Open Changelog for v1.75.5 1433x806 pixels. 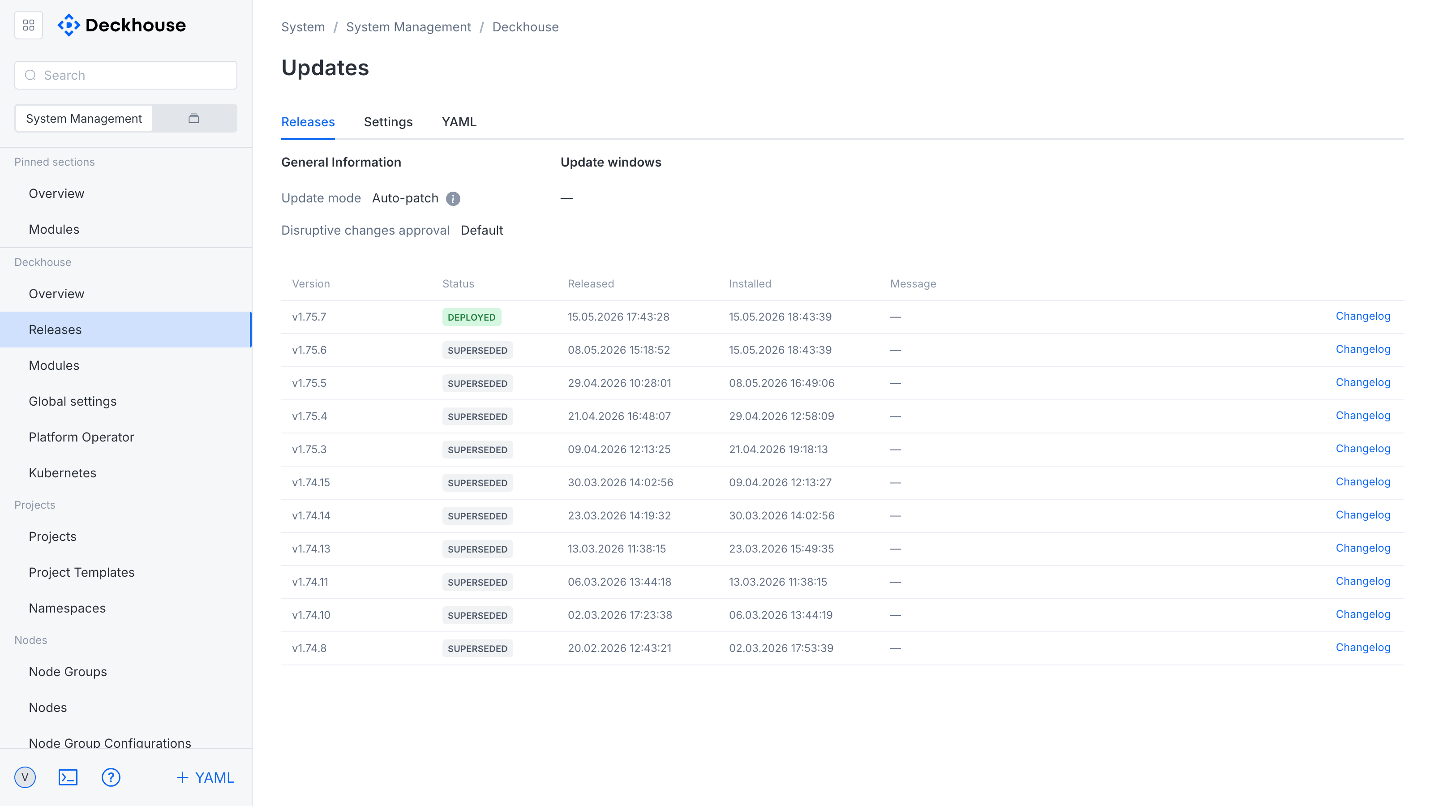click(1362, 382)
